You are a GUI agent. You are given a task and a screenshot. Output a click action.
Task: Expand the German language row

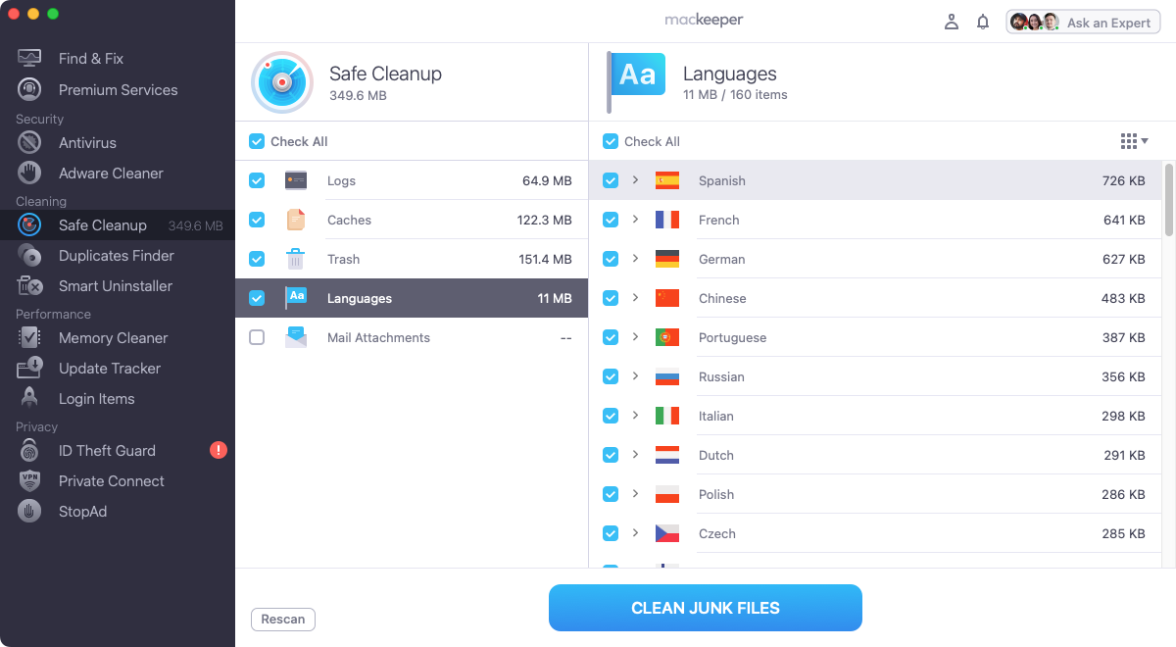pyautogui.click(x=635, y=259)
